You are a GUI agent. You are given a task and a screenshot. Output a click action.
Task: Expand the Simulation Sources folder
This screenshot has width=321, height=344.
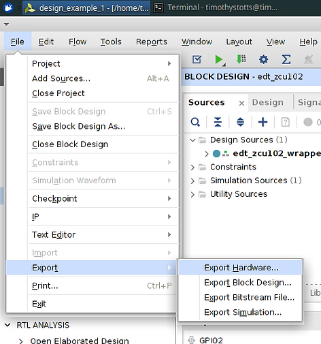(192, 181)
